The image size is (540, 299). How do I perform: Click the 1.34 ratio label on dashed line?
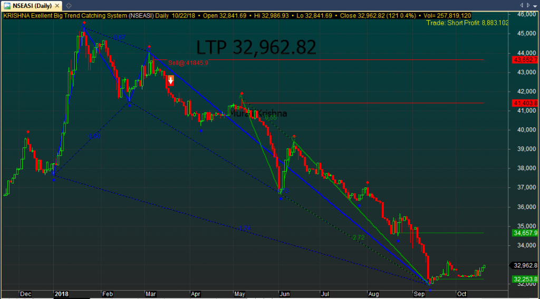(245, 228)
